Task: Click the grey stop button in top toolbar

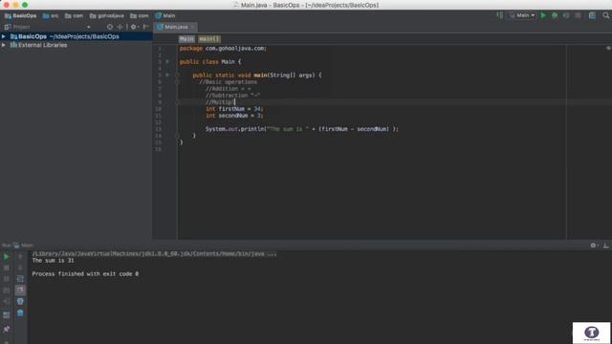Action: 578,15
